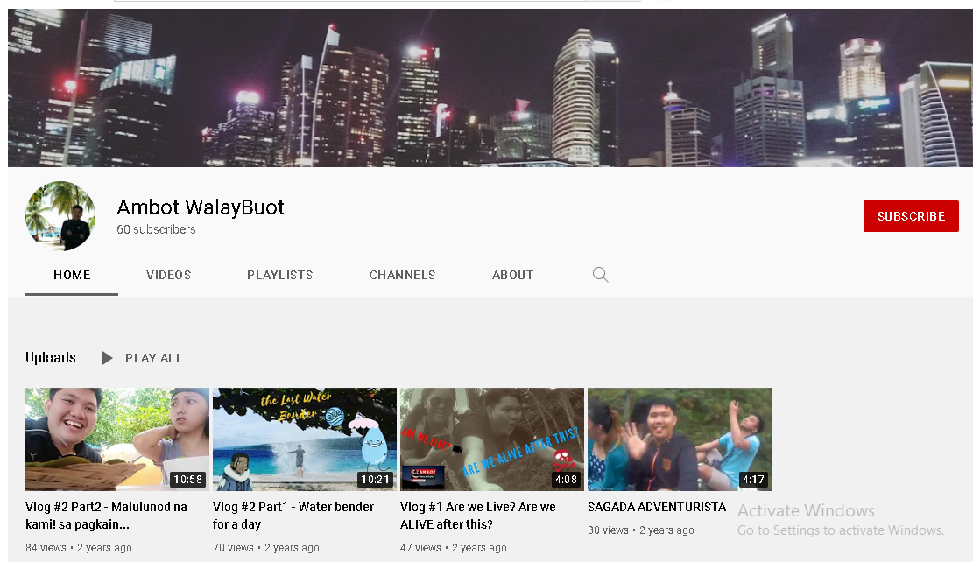Click the Uploads section heading

click(51, 357)
